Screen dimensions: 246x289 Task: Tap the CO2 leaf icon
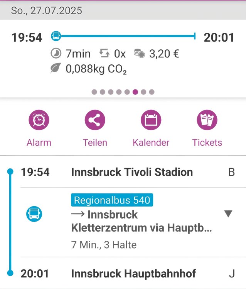pyautogui.click(x=56, y=69)
